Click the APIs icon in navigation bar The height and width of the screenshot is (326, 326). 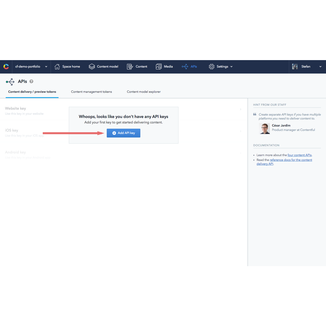(185, 67)
